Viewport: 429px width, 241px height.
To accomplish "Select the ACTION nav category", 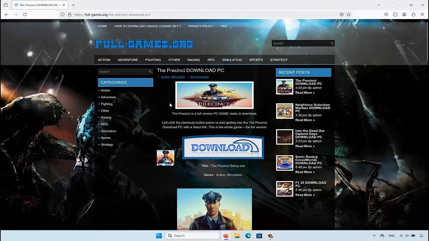I will [104, 60].
